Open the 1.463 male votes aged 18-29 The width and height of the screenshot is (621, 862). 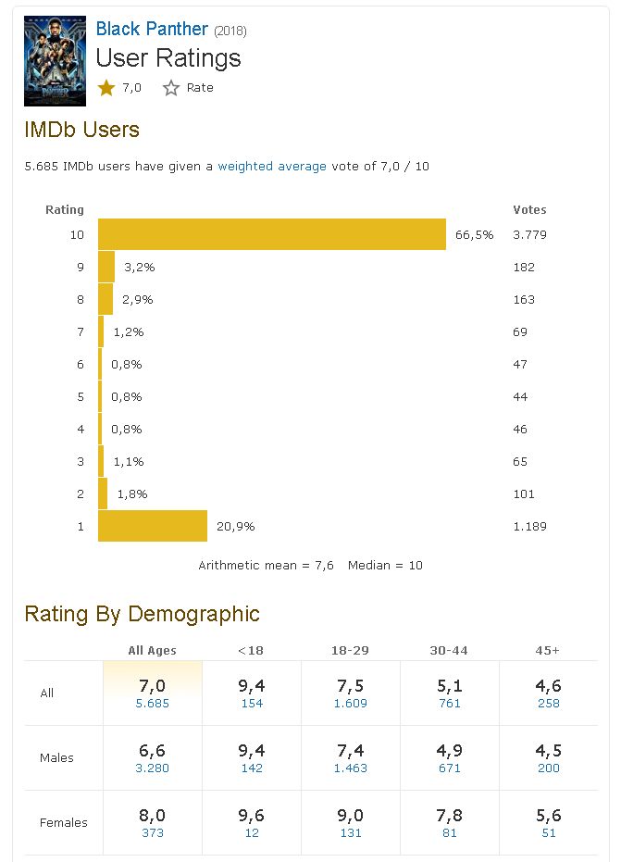[350, 768]
